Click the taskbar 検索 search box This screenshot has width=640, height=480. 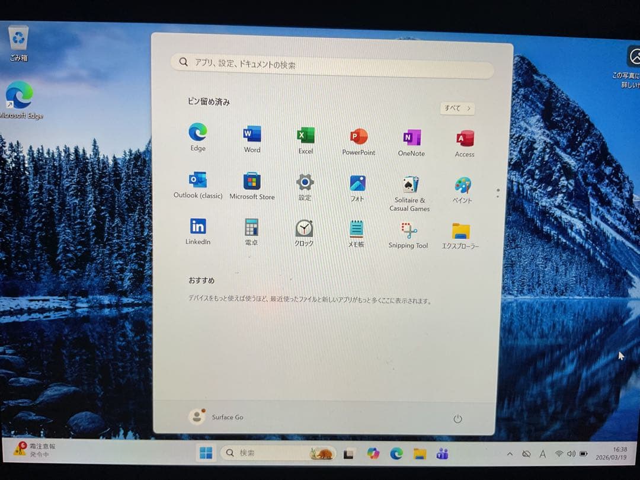278,453
